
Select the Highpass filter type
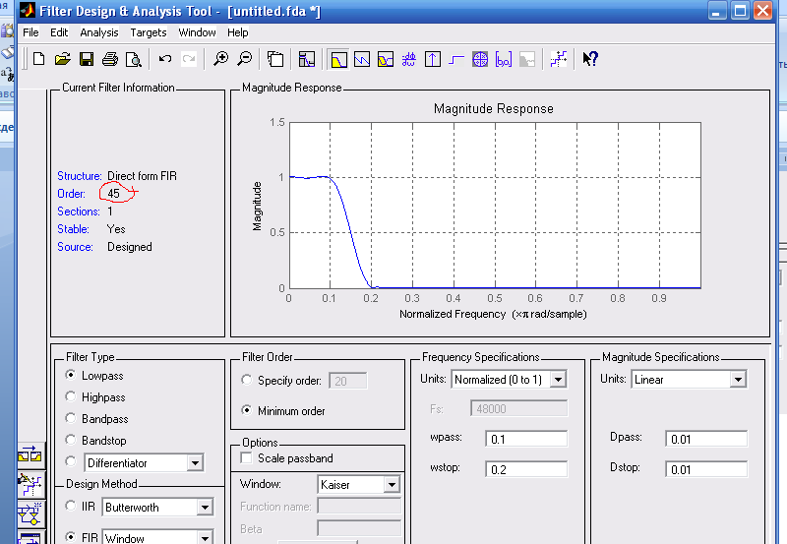pyautogui.click(x=71, y=396)
